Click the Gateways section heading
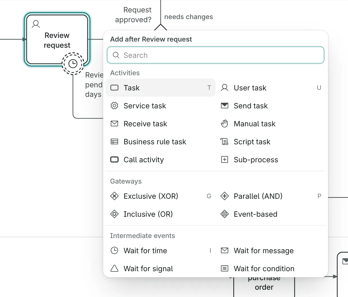Viewport: 348px width, 297px height. tap(126, 181)
